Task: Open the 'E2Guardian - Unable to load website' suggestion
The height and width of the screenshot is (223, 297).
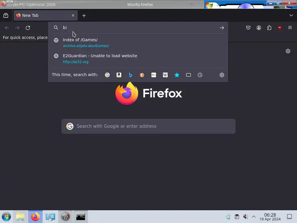Action: pyautogui.click(x=138, y=59)
